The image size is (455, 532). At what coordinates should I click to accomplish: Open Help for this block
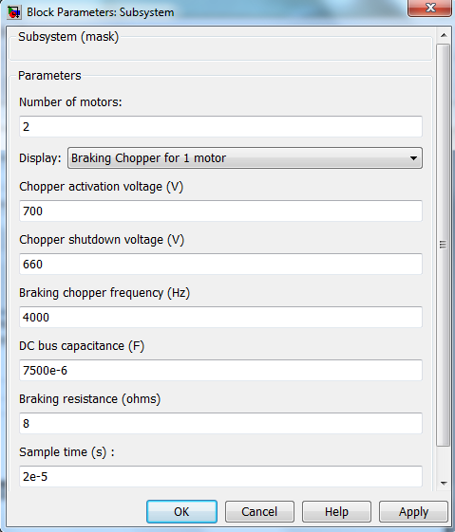click(x=336, y=511)
